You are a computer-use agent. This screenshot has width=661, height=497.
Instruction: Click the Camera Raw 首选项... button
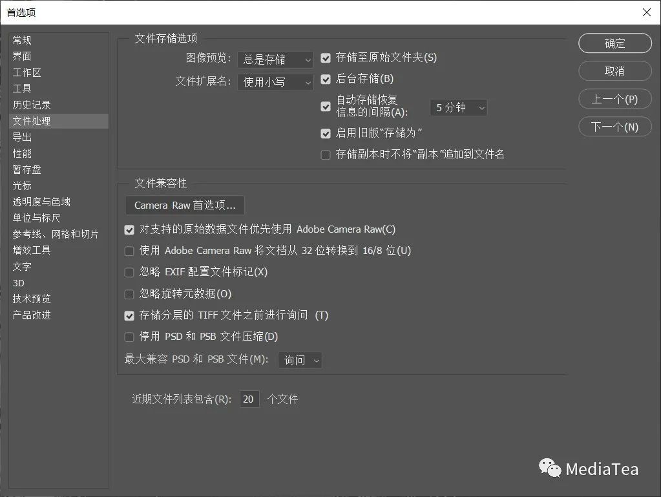click(x=185, y=206)
